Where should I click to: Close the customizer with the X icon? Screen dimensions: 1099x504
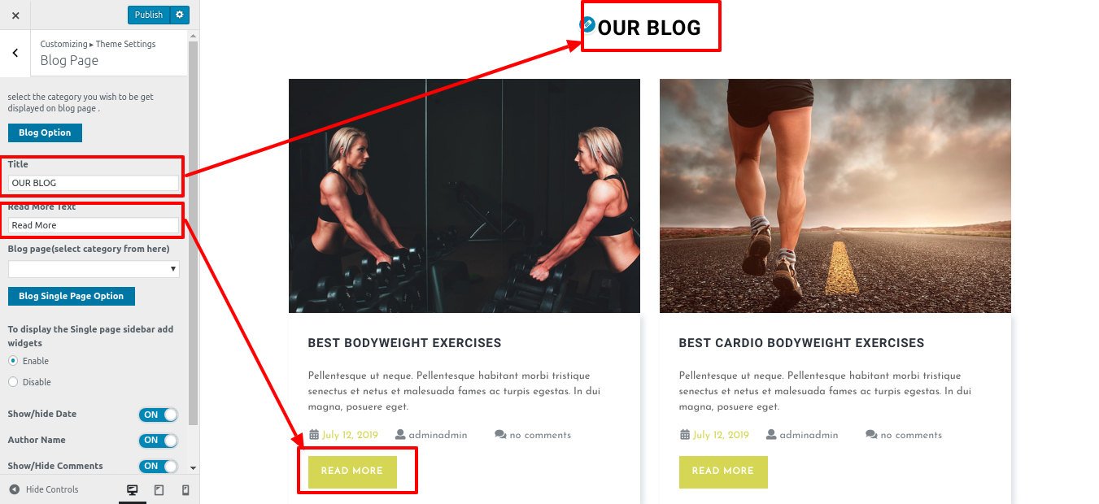[x=15, y=15]
